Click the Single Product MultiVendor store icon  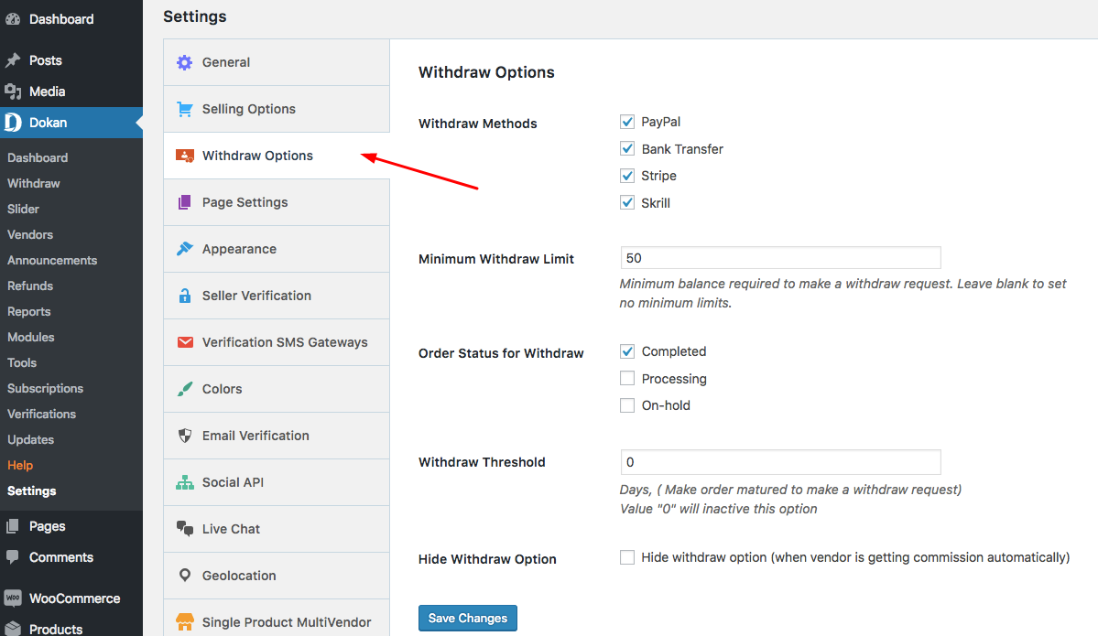(x=185, y=622)
